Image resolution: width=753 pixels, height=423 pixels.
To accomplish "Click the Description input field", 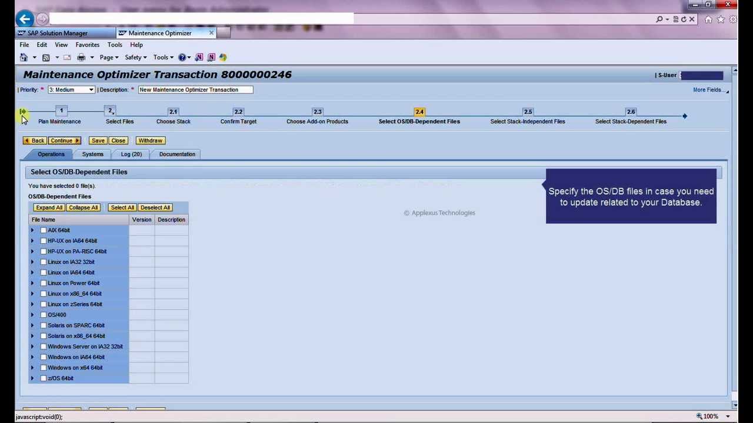I will click(195, 90).
